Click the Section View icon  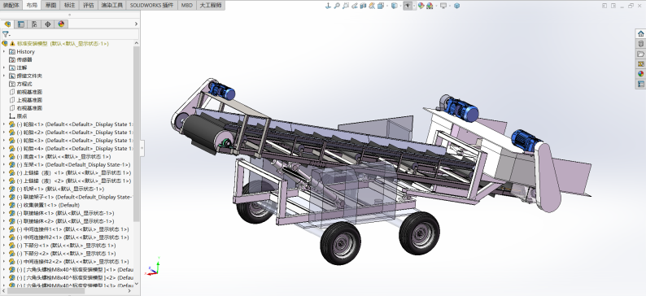click(x=363, y=6)
